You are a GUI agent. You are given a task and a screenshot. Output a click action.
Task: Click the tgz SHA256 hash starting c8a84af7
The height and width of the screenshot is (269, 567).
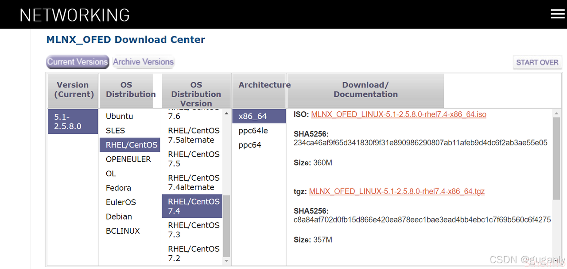pos(422,220)
